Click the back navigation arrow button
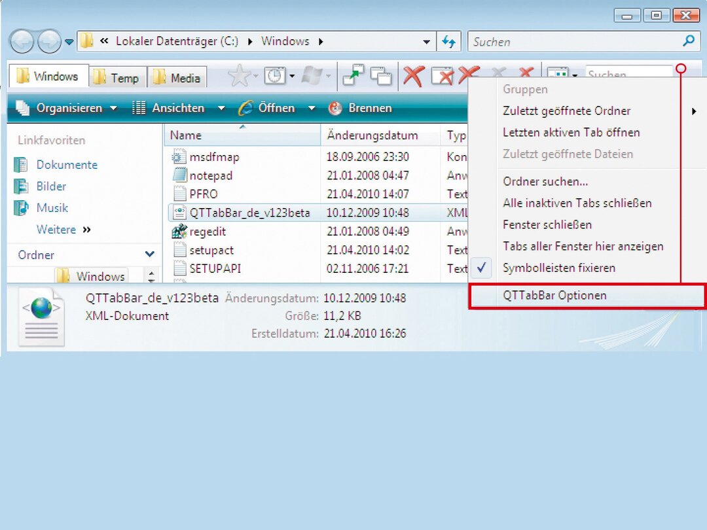 (22, 43)
